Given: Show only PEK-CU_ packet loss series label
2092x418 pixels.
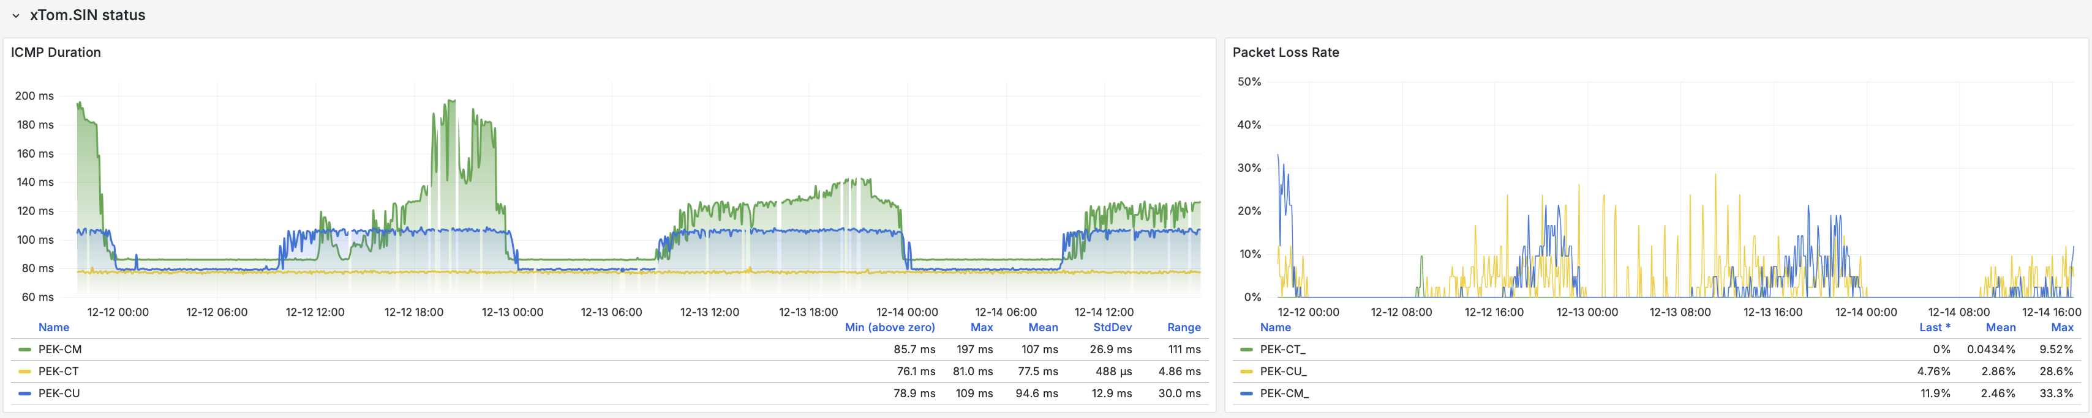Looking at the screenshot, I should 1283,372.
